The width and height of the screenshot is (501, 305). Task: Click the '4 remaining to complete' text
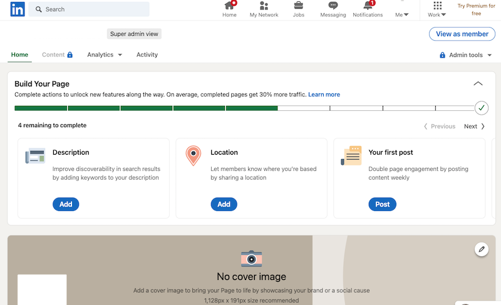point(52,125)
